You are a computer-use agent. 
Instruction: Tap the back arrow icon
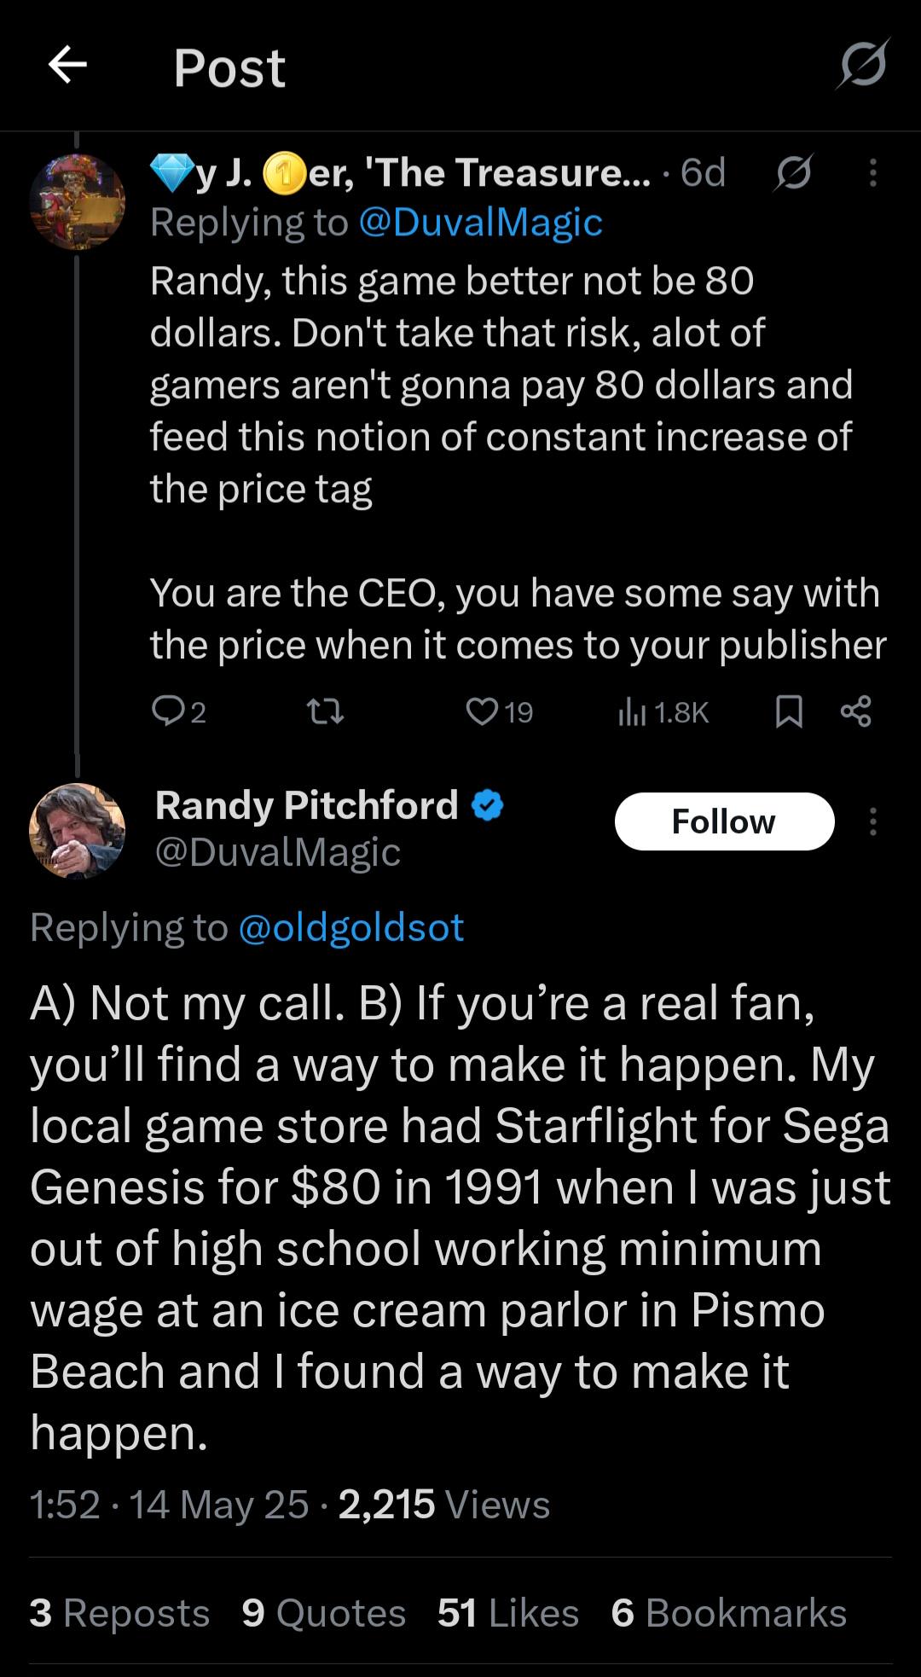[x=67, y=66]
